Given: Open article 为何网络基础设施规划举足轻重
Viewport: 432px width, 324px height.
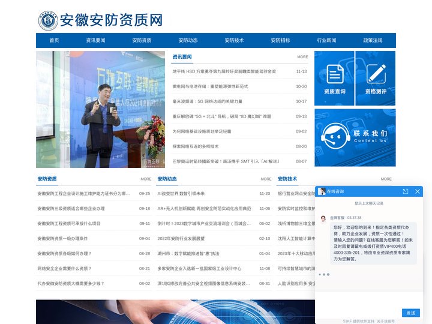Looking at the screenshot, I should 202,131.
